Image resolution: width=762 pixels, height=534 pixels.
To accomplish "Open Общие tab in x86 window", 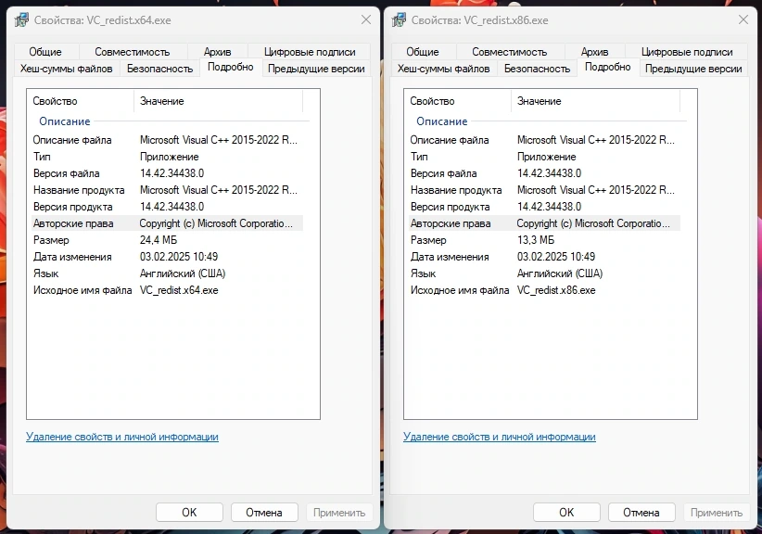I will (423, 52).
